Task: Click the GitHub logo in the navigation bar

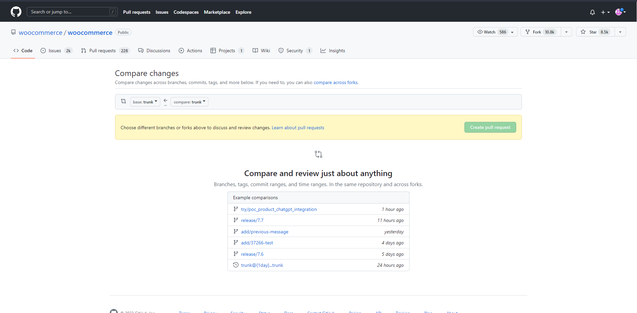Action: [16, 11]
